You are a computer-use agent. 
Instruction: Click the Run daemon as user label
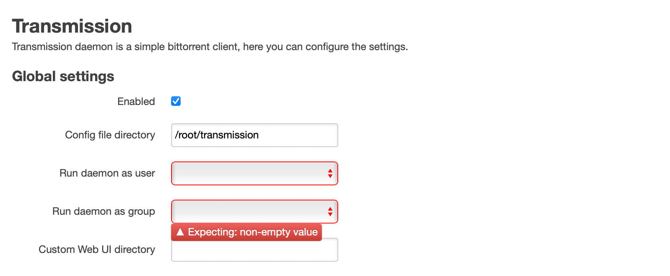107,173
